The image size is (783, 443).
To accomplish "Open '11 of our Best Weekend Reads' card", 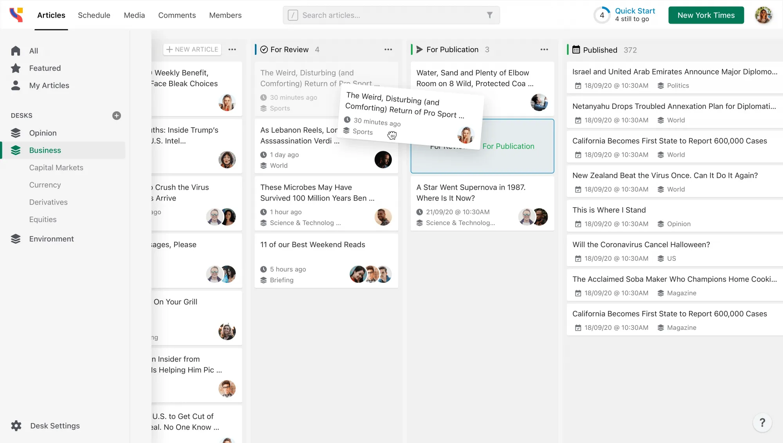I will coord(327,261).
